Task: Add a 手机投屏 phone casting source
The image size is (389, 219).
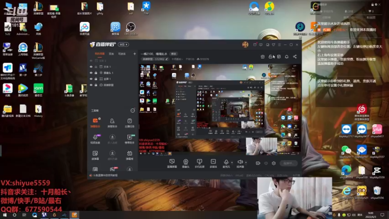Action: (199, 164)
